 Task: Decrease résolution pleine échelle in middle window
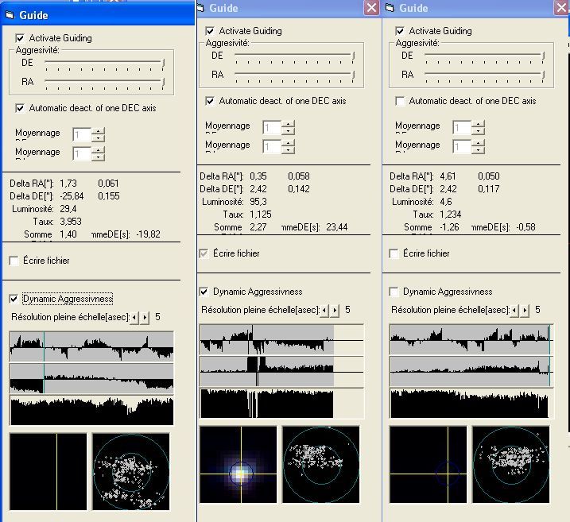click(x=324, y=311)
